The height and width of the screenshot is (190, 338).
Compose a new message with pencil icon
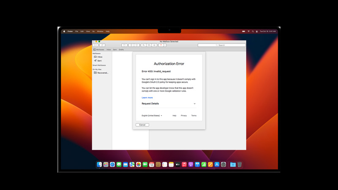(x=102, y=45)
